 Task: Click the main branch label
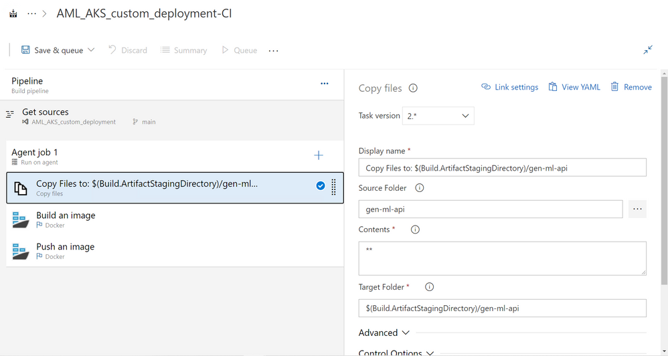point(149,122)
